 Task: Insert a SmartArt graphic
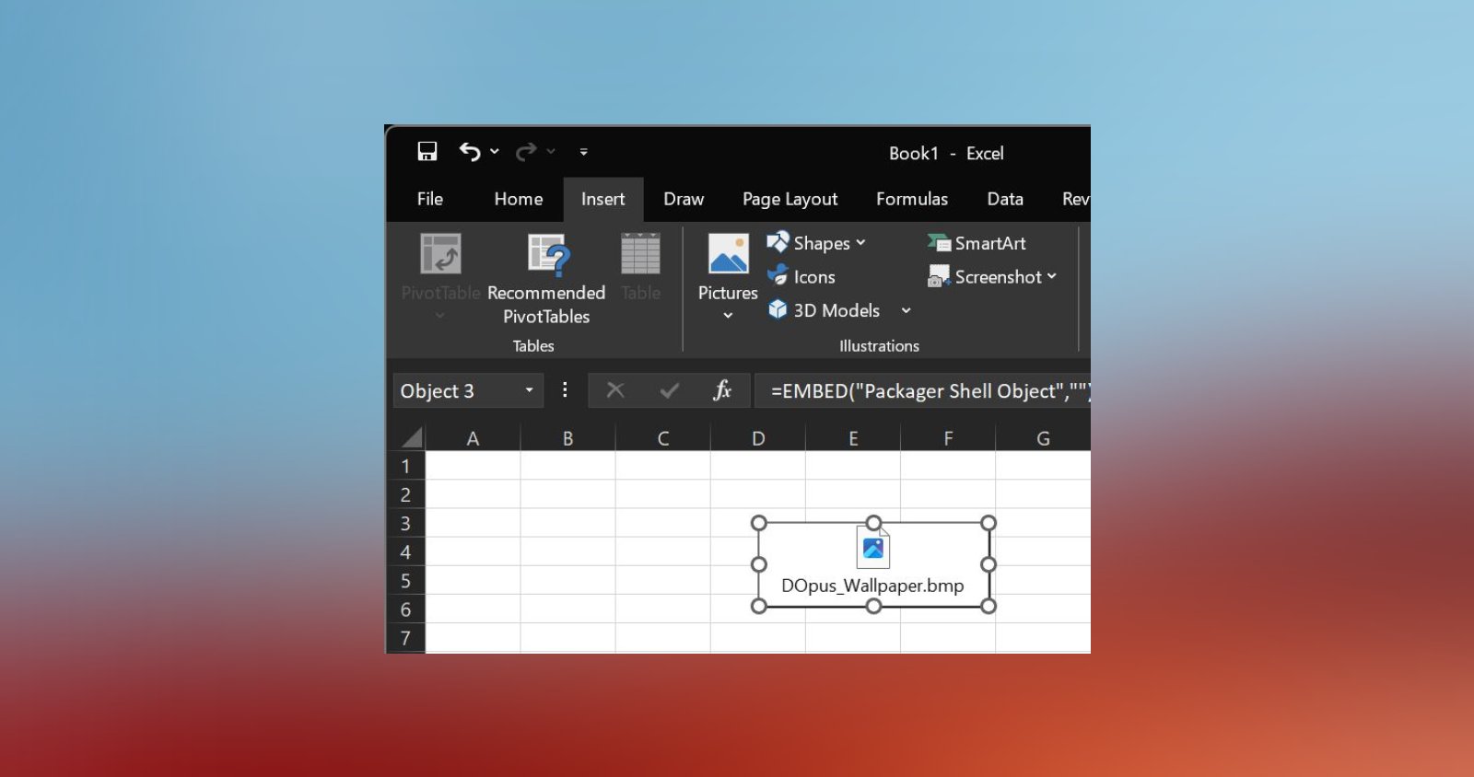click(x=977, y=243)
